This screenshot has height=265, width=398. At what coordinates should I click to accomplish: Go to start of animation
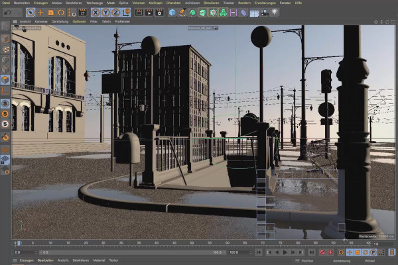259,252
